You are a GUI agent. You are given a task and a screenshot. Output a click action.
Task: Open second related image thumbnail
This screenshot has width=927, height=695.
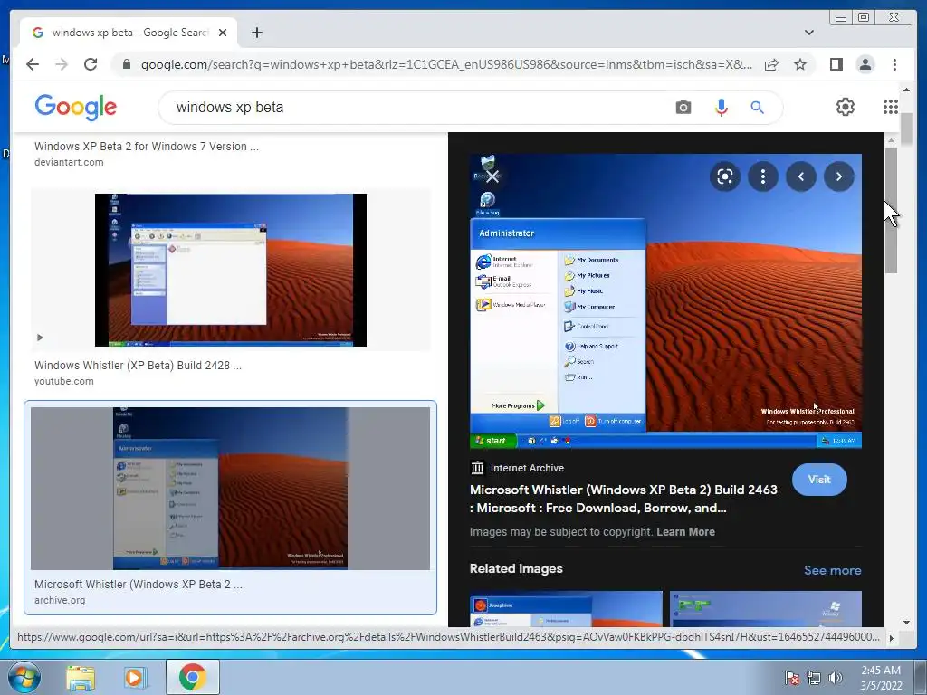766,609
